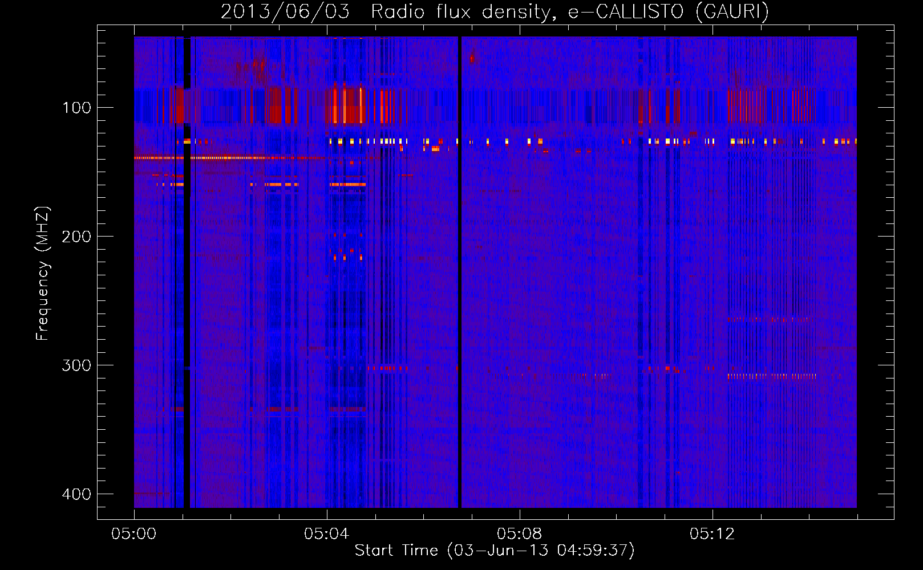Select the 'Frequency (MHZ)' axis label

pyautogui.click(x=43, y=273)
